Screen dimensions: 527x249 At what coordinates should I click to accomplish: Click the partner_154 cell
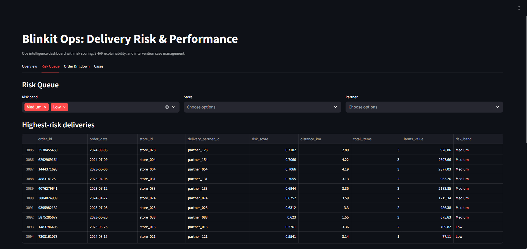pyautogui.click(x=218, y=160)
